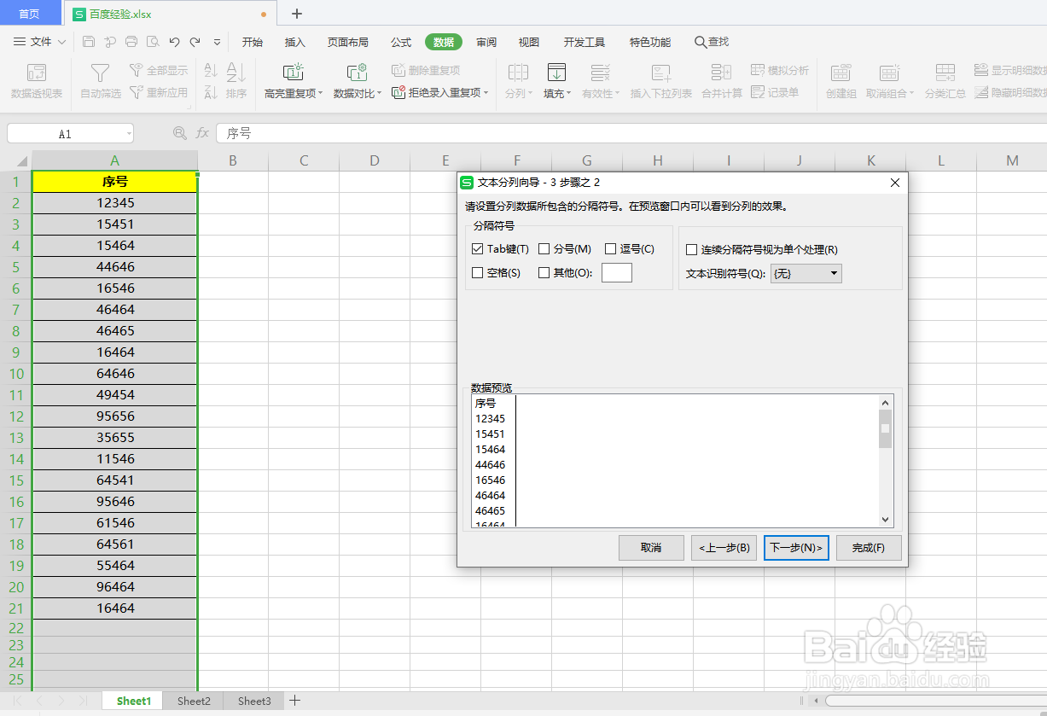Image resolution: width=1047 pixels, height=716 pixels.
Task: Click the Print icon in quick toolbar
Action: [x=131, y=41]
